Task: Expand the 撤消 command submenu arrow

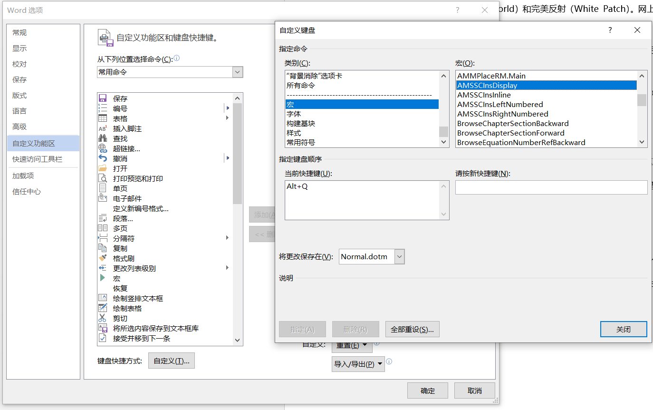Action: [227, 158]
